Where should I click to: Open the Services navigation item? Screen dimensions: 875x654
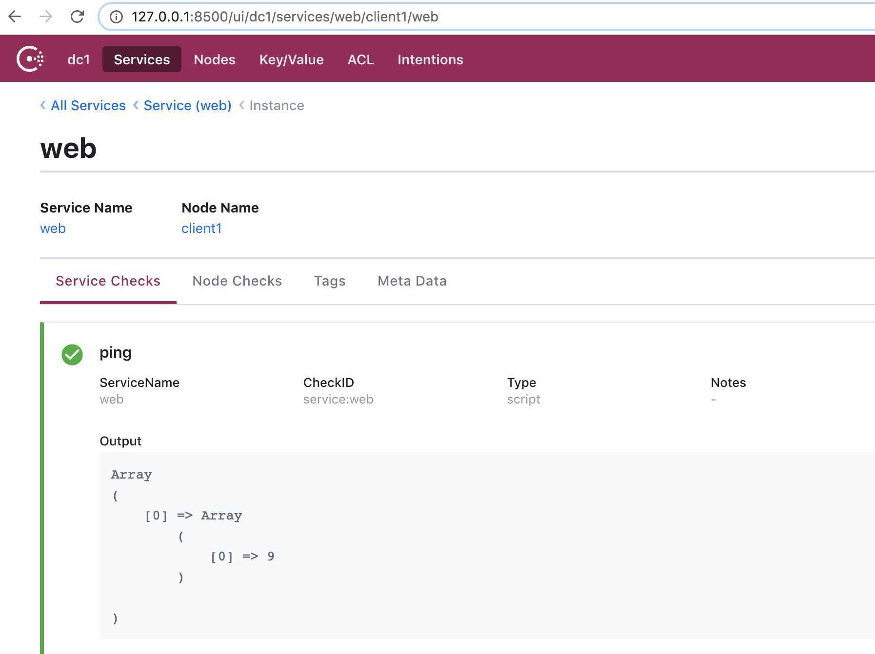(142, 59)
